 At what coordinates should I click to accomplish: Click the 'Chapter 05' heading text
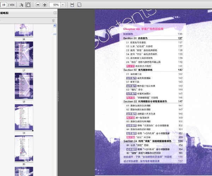[143, 29]
